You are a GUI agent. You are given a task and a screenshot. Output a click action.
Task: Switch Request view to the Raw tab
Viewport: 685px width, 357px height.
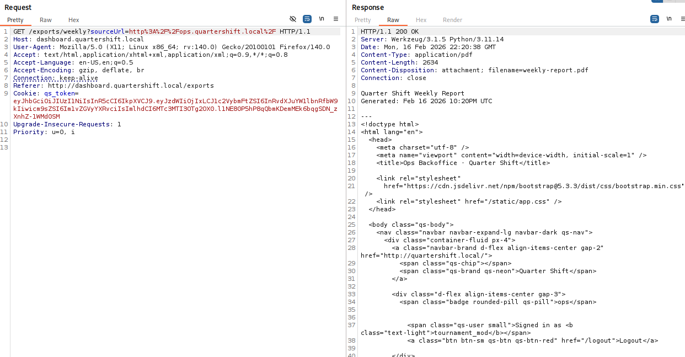46,20
